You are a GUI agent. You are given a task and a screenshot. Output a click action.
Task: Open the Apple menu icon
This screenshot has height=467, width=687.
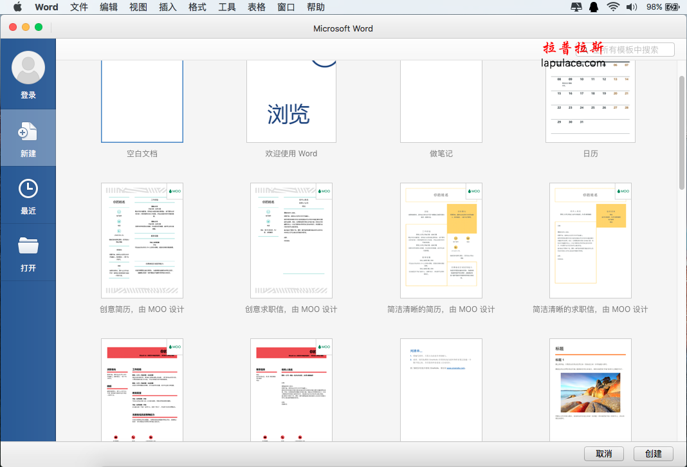pyautogui.click(x=17, y=7)
